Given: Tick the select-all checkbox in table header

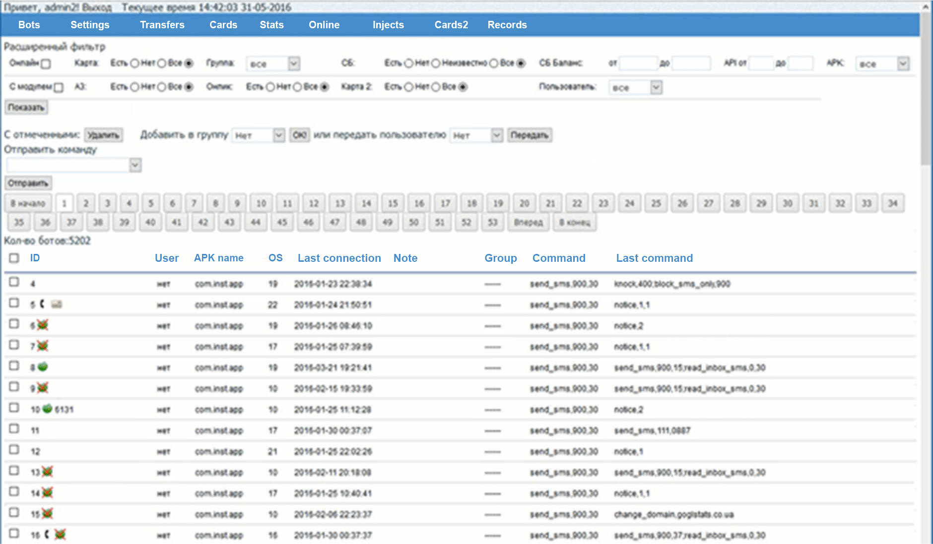Looking at the screenshot, I should click(x=14, y=258).
